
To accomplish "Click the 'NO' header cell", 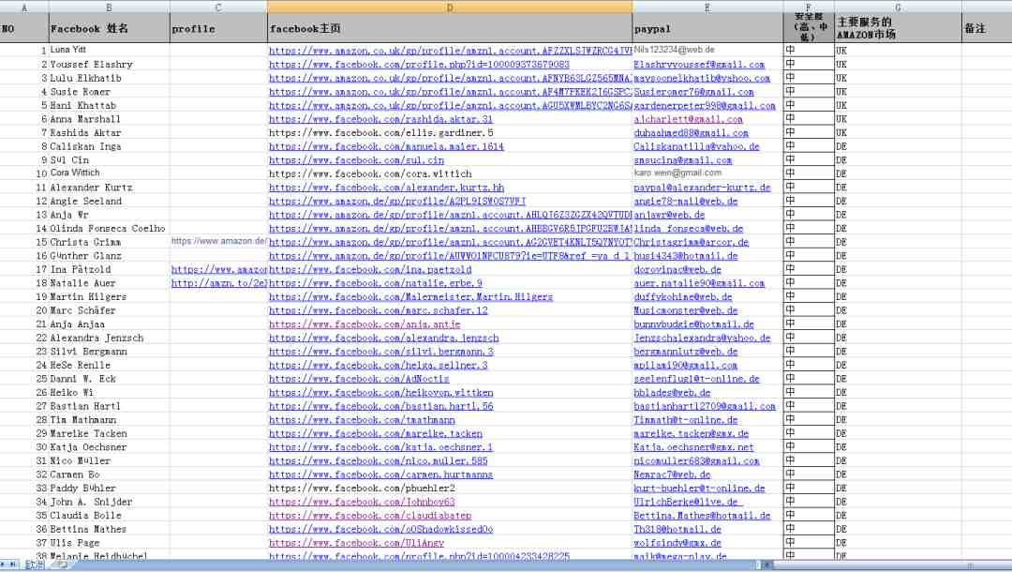I will click(x=23, y=28).
